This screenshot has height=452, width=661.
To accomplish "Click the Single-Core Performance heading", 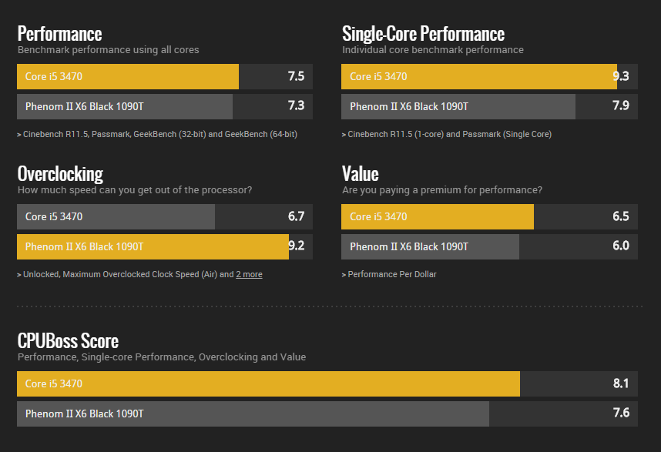I will [423, 34].
